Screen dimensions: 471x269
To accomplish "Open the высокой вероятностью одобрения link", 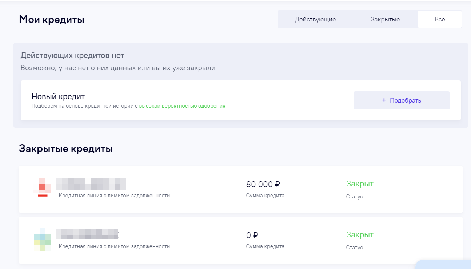I will [182, 106].
